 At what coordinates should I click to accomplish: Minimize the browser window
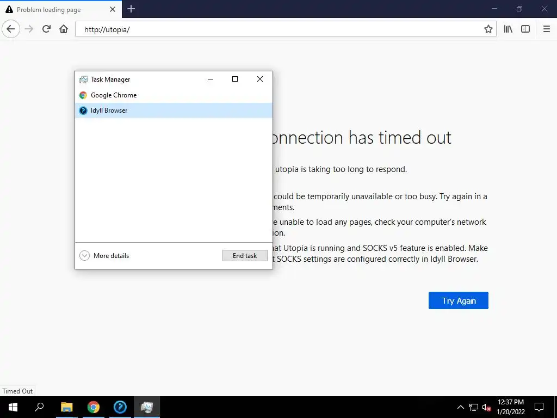pos(494,9)
